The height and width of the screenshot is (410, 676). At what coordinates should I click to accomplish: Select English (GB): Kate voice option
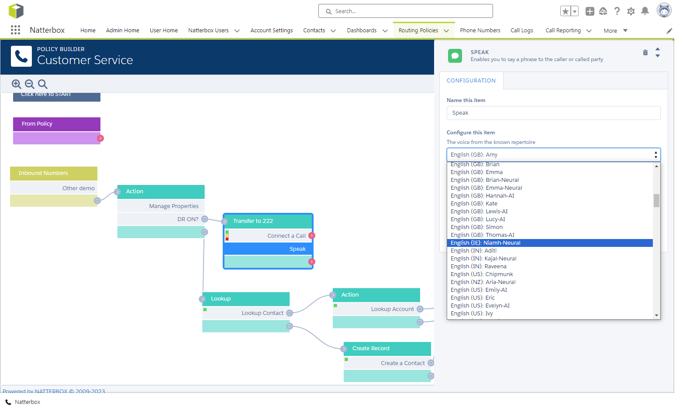click(x=550, y=204)
